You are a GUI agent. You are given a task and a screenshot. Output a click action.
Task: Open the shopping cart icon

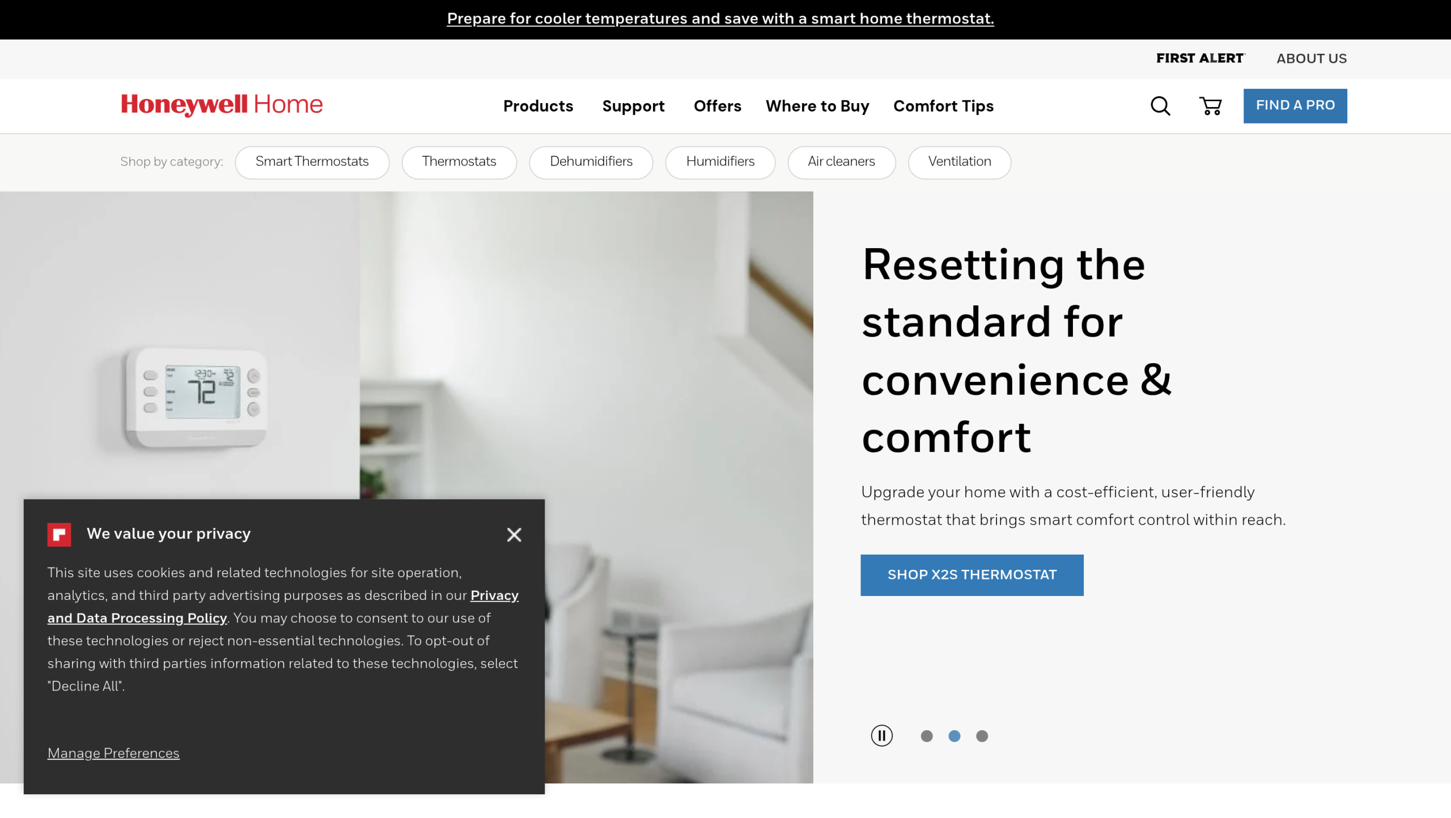click(1210, 106)
